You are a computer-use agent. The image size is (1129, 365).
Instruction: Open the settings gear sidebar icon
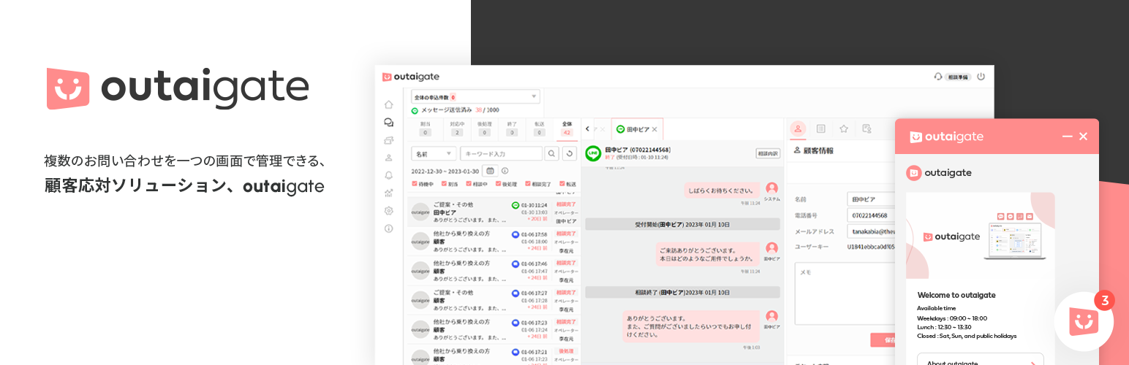pyautogui.click(x=388, y=211)
